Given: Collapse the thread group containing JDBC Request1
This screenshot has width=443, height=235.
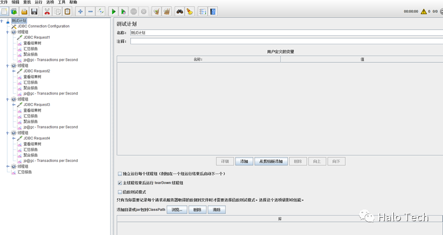Looking at the screenshot, I should 8,32.
